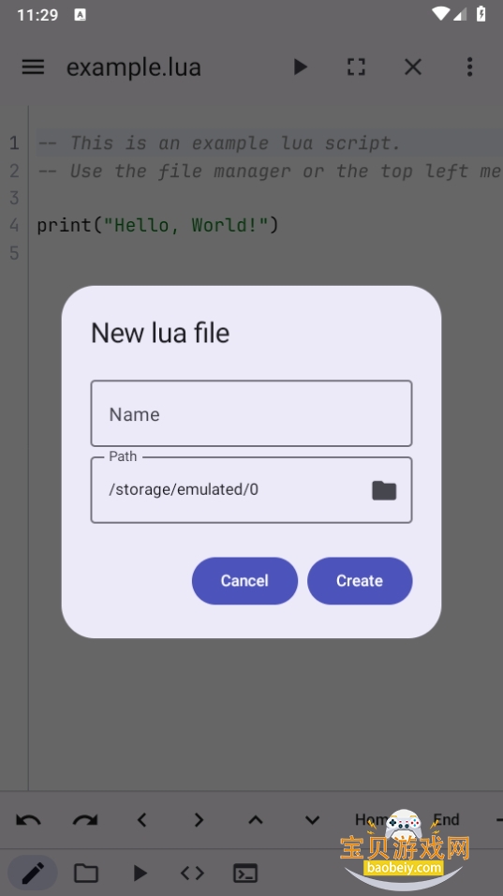Viewport: 503px width, 896px height.
Task: Redo the last edit
Action: [x=85, y=820]
